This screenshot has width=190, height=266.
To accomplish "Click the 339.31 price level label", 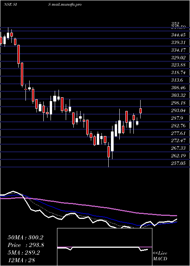I will 178,43.
